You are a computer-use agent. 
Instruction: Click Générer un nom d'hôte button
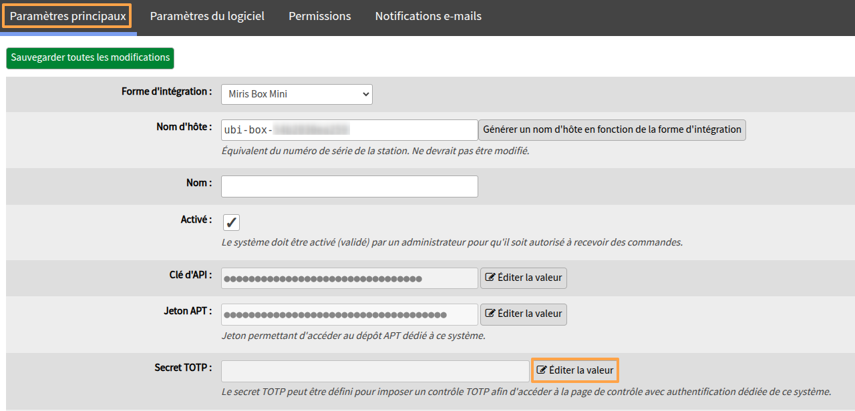(612, 130)
